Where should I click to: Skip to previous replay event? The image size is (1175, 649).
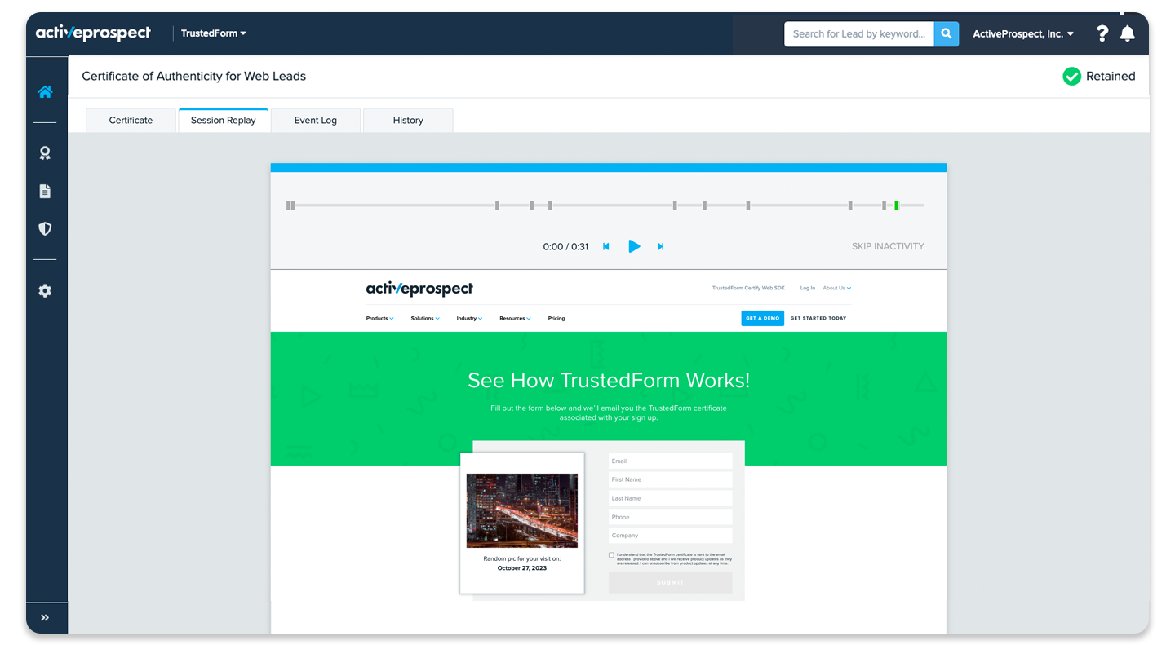pos(606,246)
